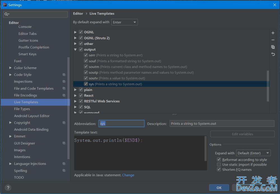The width and height of the screenshot is (280, 194).
Task: Expand the RESTful Web Services group arrow
Action: click(75, 101)
